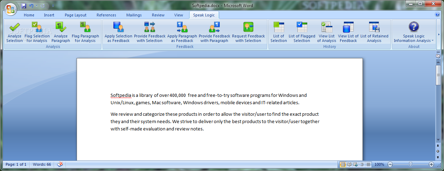This screenshot has height=171, width=444.
Task: Click Apply Selection as Feedback
Action: [x=118, y=32]
